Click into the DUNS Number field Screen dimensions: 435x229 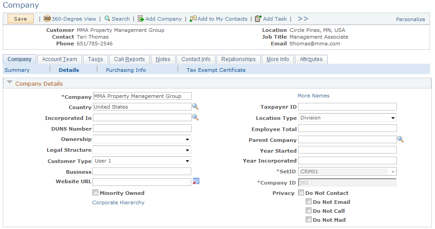pyautogui.click(x=142, y=128)
